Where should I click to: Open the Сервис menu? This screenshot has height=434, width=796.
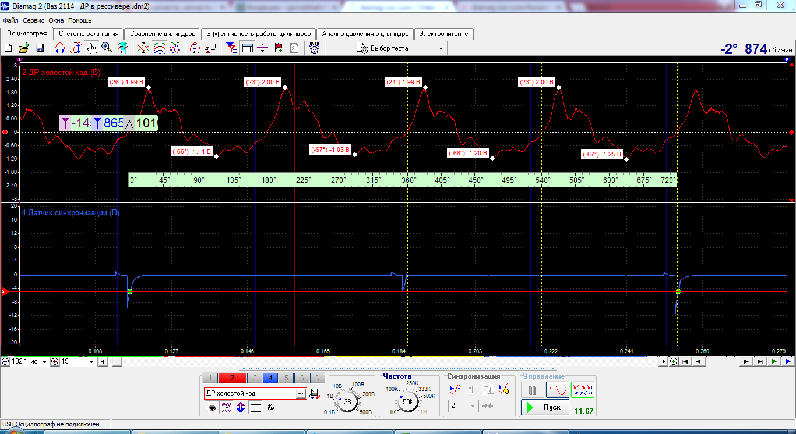(34, 20)
